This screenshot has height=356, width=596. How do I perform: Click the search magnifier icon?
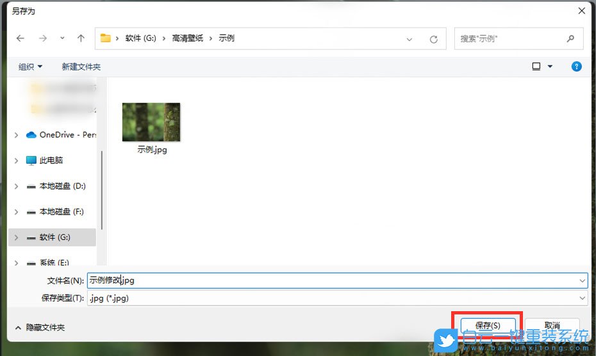[570, 38]
